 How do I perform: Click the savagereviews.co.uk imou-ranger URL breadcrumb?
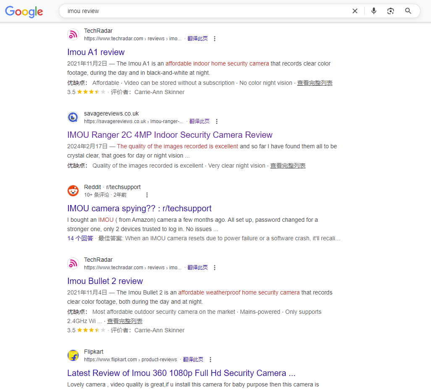134,121
